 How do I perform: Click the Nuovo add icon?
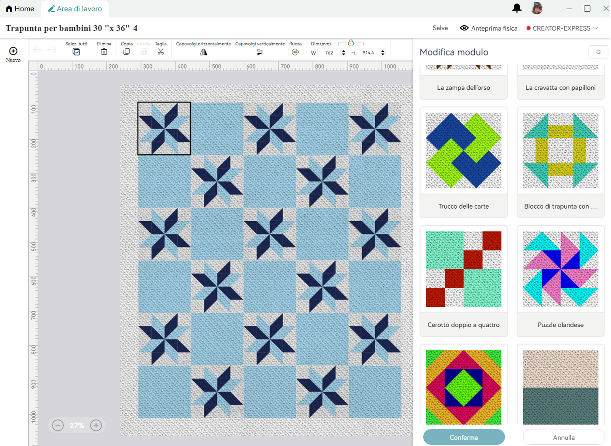pyautogui.click(x=13, y=51)
